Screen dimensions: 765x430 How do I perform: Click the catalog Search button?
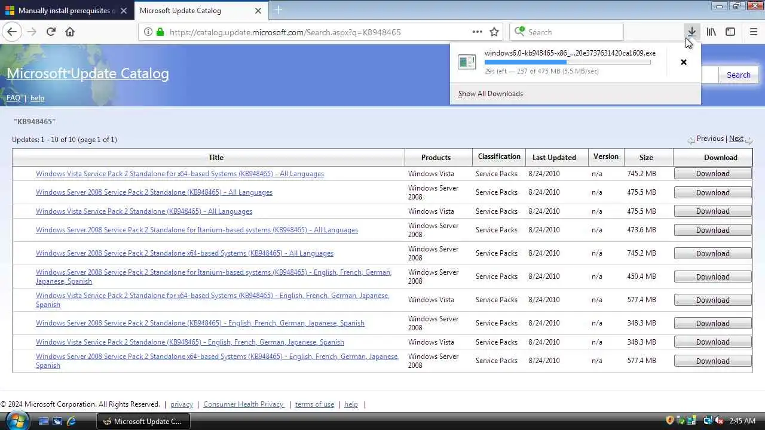point(738,75)
